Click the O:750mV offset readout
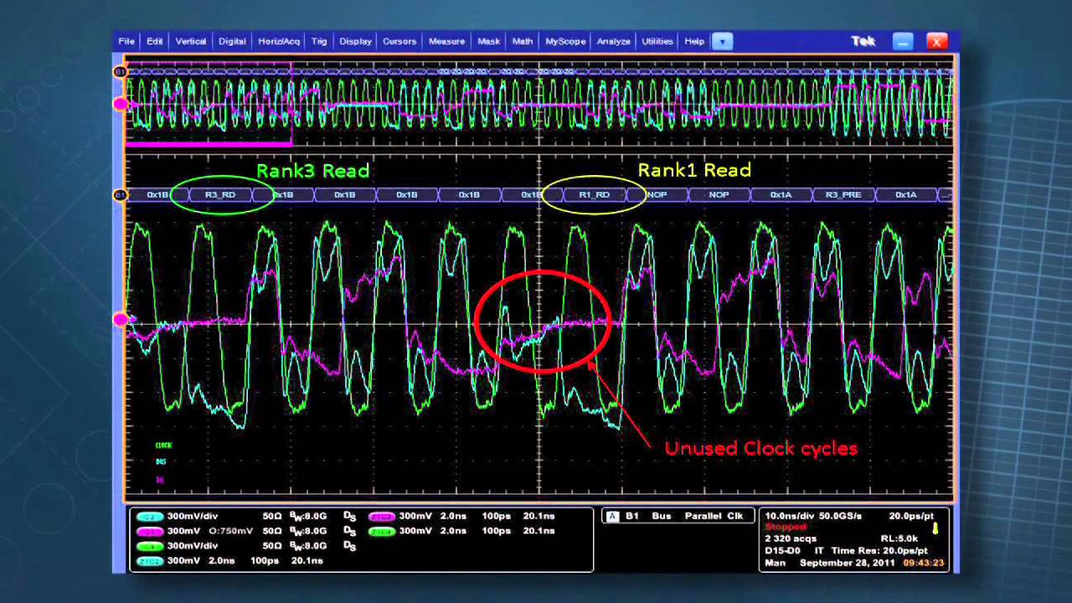Viewport: 1072px width, 603px height. (x=230, y=531)
